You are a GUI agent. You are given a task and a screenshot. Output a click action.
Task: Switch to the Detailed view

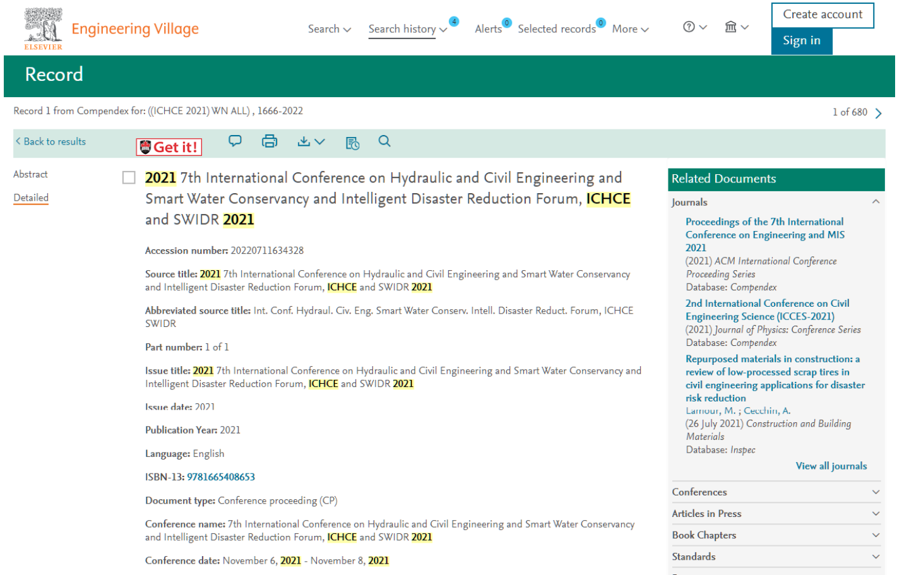pos(31,198)
